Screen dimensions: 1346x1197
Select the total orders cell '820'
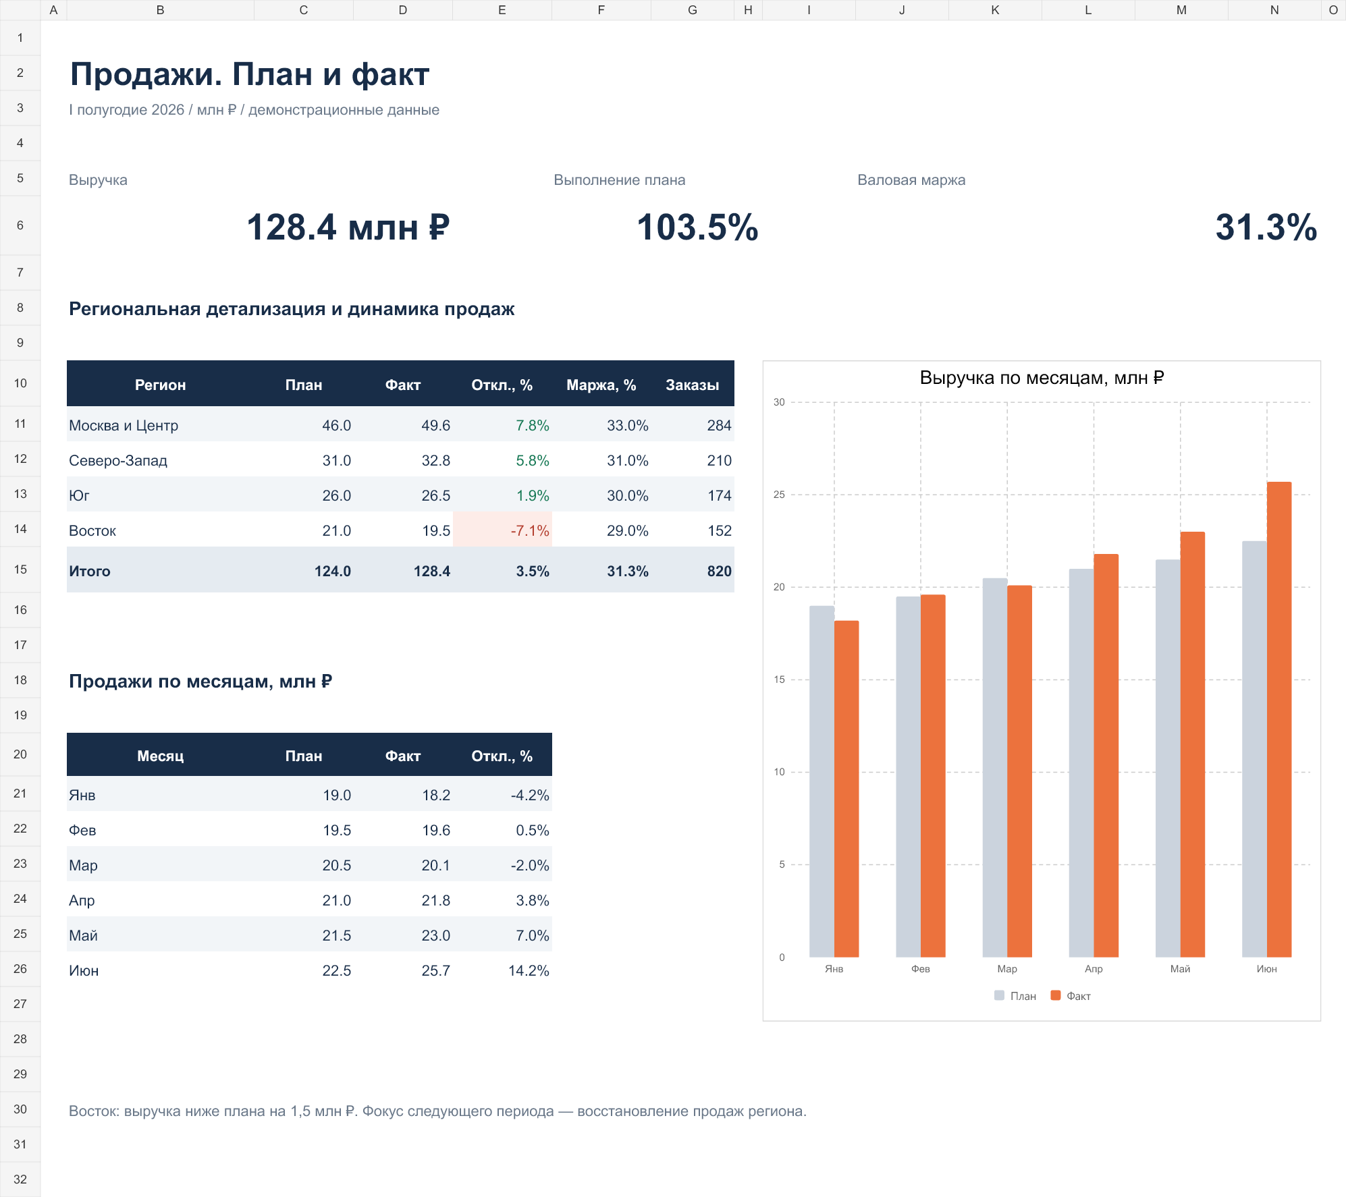click(x=692, y=571)
